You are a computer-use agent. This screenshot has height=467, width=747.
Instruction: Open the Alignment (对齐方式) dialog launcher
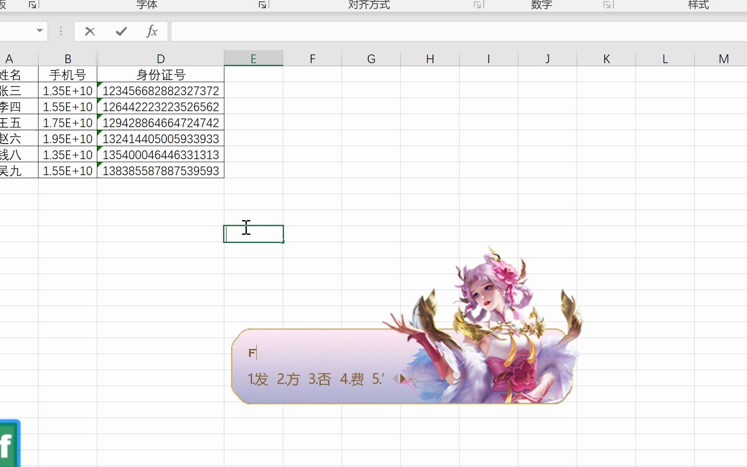point(477,5)
